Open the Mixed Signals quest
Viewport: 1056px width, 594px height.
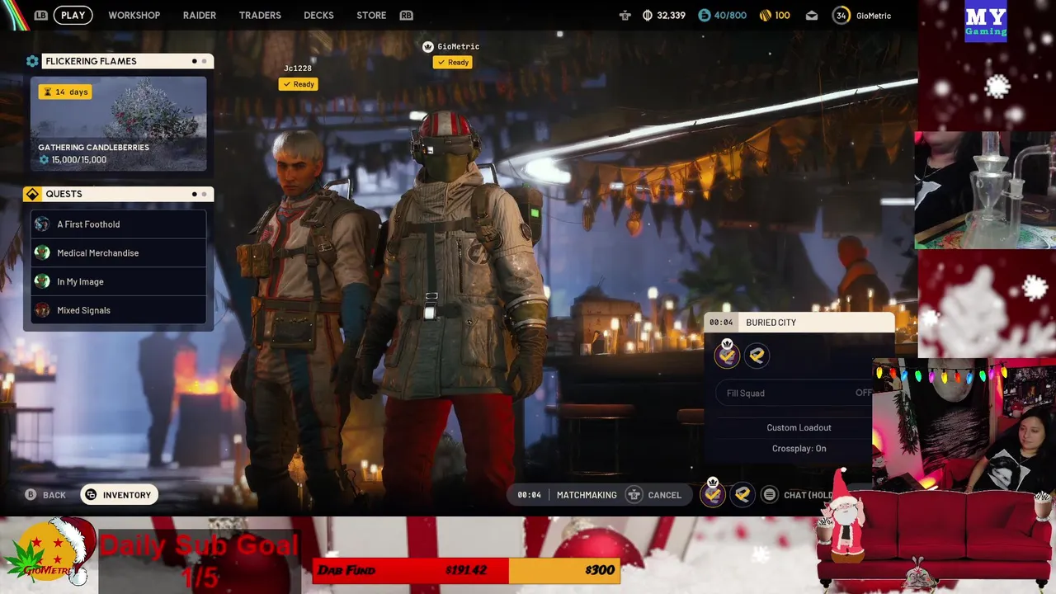coord(119,310)
